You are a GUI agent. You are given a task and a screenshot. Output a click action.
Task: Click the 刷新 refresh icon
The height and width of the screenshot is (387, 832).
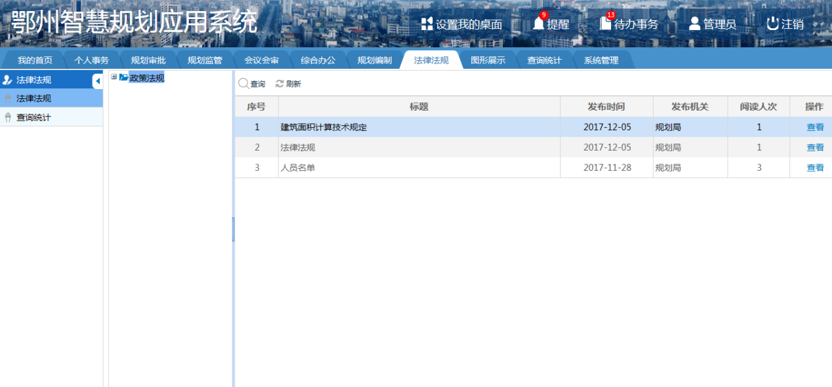click(280, 84)
